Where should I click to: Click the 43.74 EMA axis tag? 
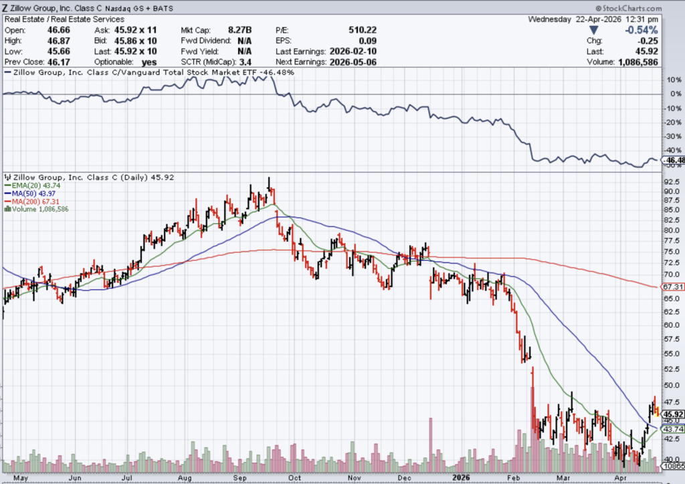(673, 429)
